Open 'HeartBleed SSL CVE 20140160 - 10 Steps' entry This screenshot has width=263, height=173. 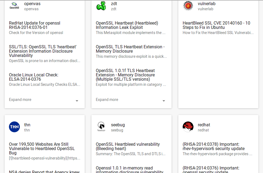(216, 25)
